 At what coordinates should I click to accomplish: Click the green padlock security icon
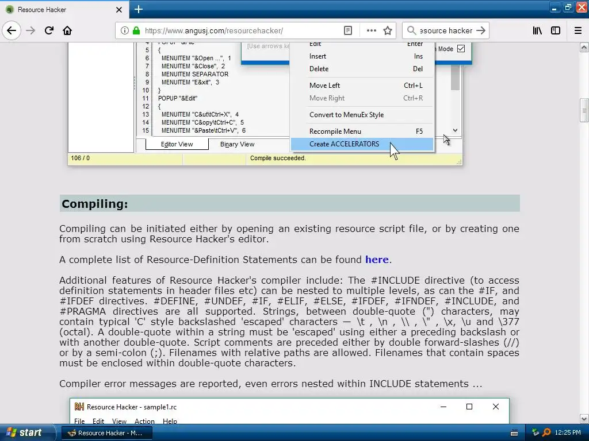136,30
